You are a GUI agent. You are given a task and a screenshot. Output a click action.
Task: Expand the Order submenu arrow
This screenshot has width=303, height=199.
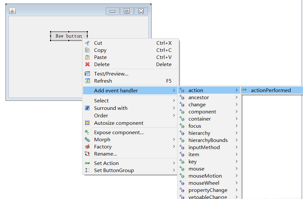pyautogui.click(x=174, y=115)
